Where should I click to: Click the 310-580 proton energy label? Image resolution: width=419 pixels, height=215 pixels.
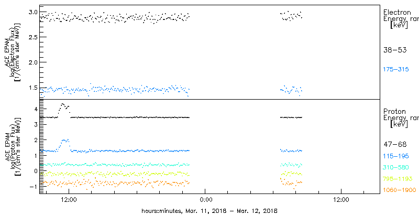[396, 167]
